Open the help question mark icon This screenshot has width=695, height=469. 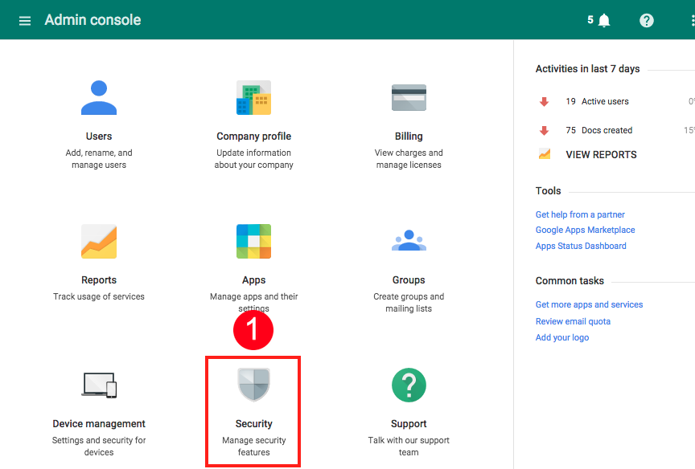pos(646,20)
